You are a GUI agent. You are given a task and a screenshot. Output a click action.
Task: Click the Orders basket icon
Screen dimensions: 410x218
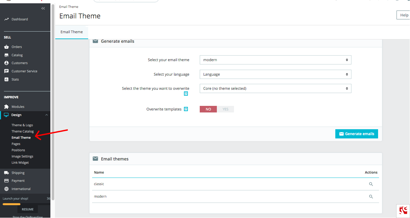pyautogui.click(x=6, y=47)
